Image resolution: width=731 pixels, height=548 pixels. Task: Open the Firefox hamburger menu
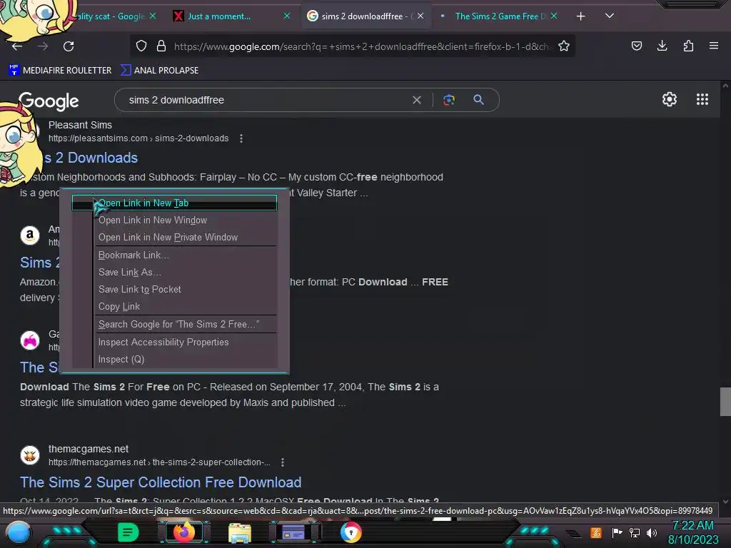(x=714, y=46)
